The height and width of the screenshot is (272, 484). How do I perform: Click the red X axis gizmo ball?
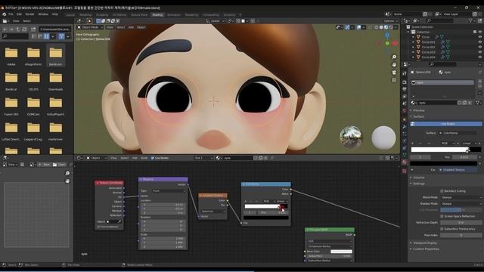(x=395, y=44)
